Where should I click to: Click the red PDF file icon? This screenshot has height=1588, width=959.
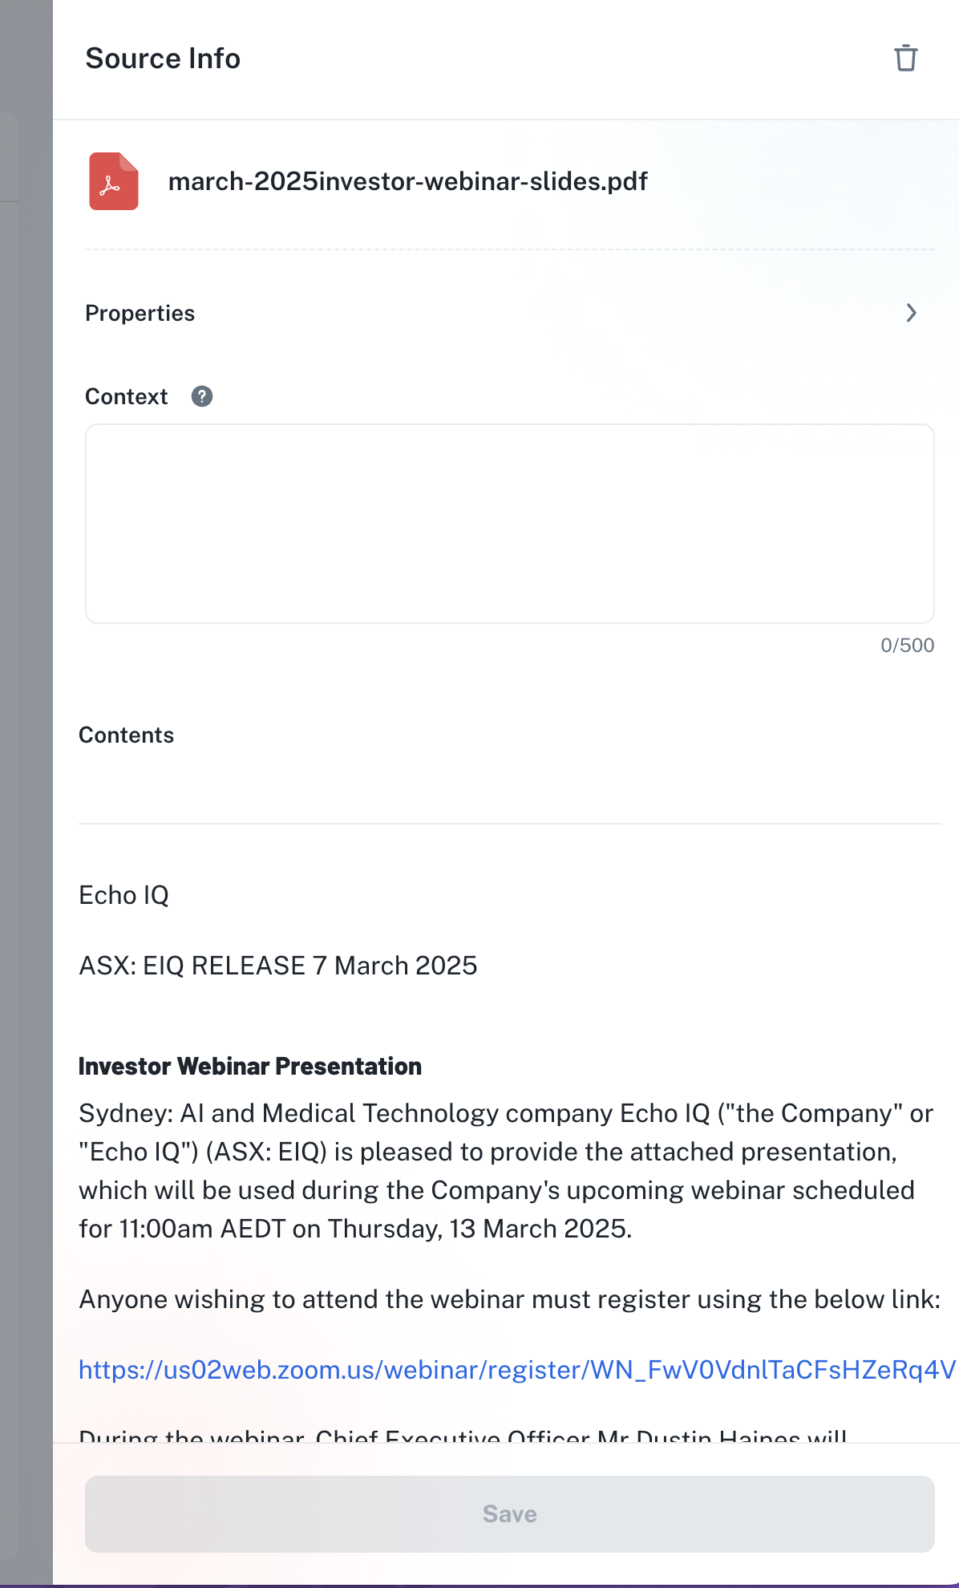pyautogui.click(x=113, y=181)
